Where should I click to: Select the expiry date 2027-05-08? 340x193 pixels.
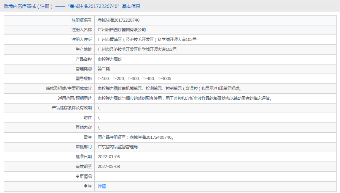click(x=109, y=166)
